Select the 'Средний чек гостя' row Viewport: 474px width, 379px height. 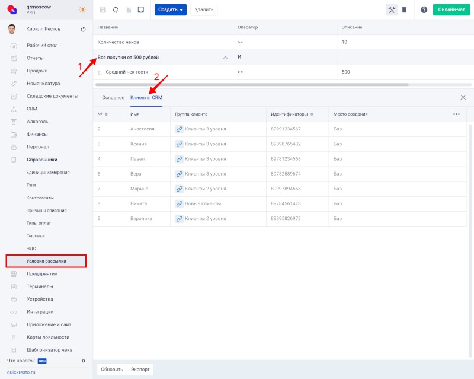click(283, 72)
